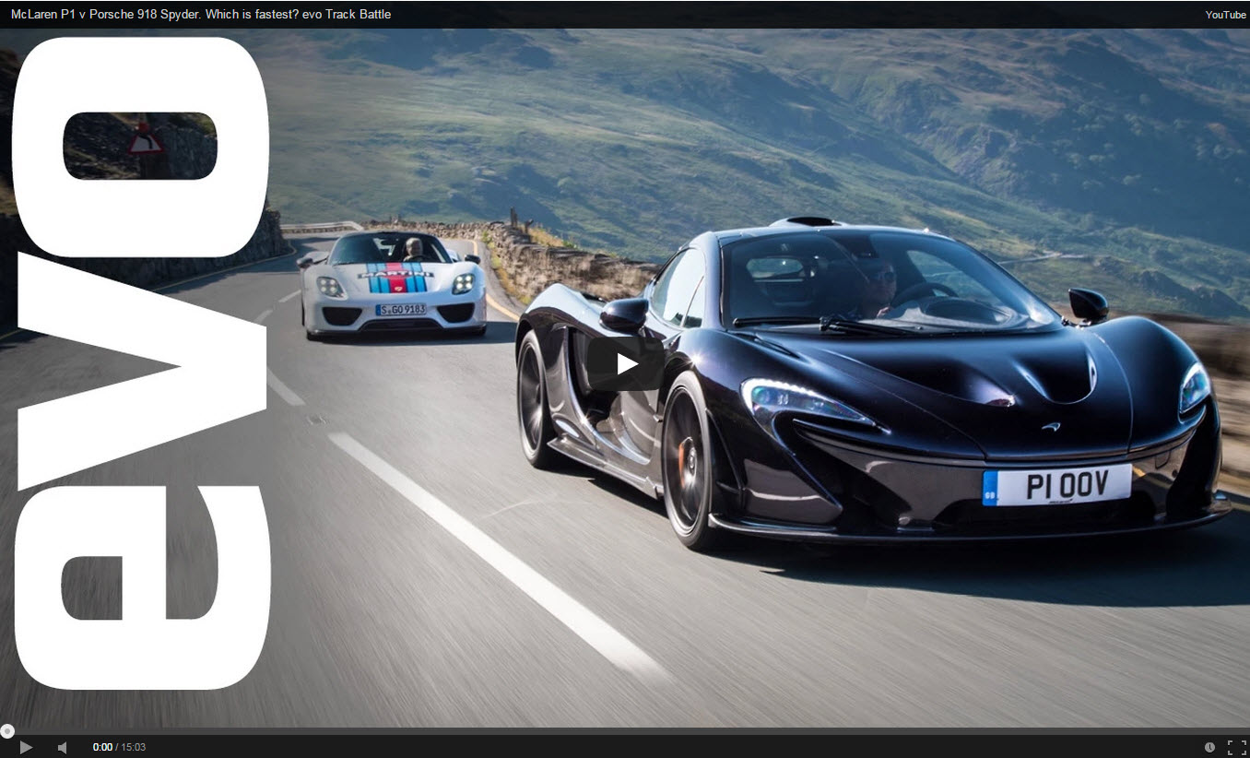This screenshot has width=1250, height=758.
Task: Toggle fullscreen mode for the video
Action: click(1236, 747)
